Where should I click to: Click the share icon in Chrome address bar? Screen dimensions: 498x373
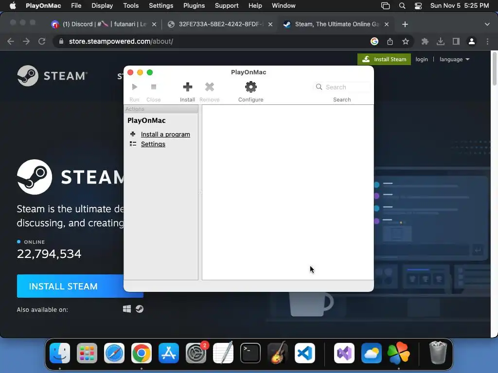[x=390, y=41]
